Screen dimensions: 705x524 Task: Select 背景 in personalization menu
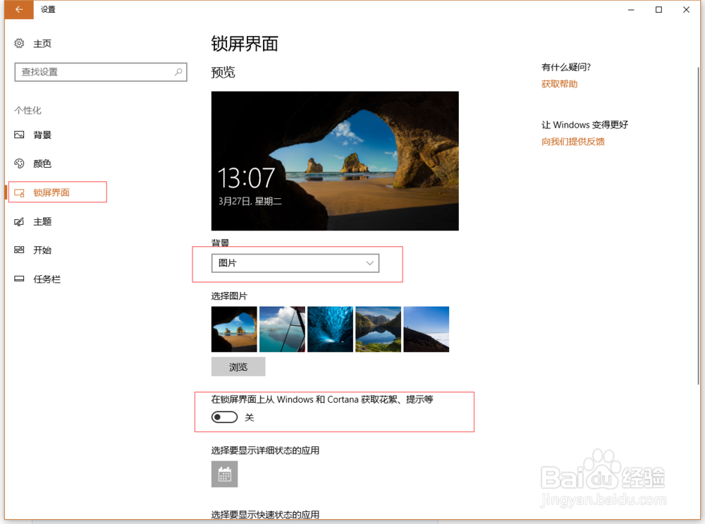[x=42, y=135]
